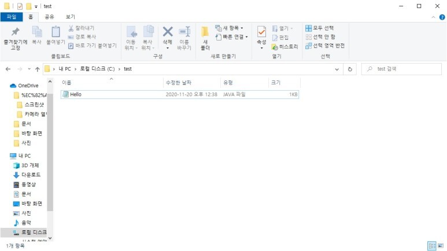This screenshot has height=251, width=447.
Task: Open the blue Help question mark icon
Action: [442, 17]
